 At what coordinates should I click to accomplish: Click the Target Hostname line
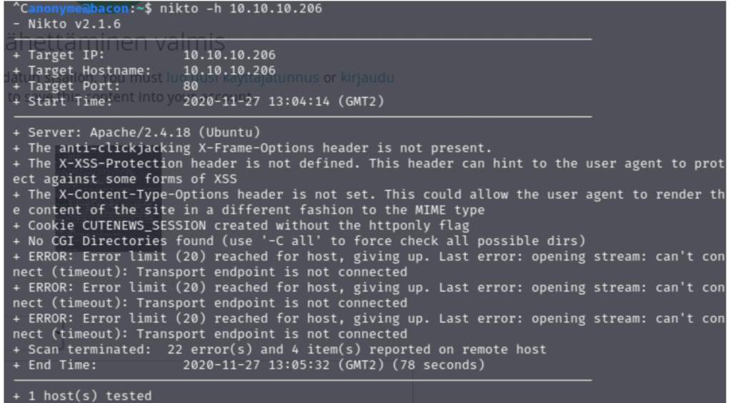(x=143, y=70)
